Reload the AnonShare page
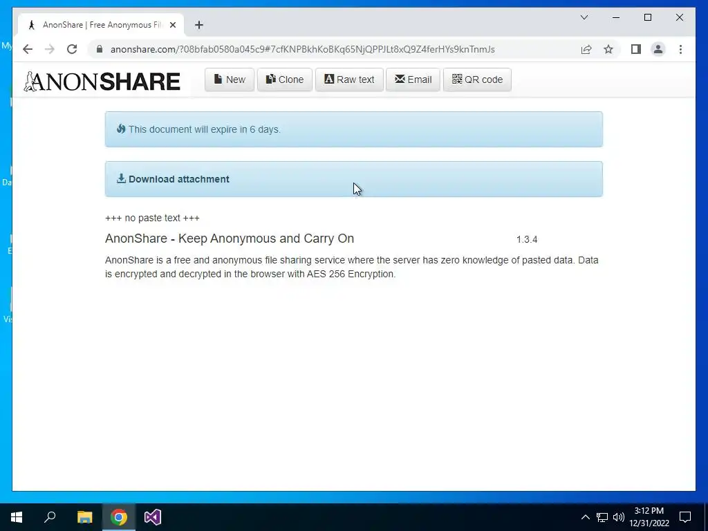The image size is (708, 531). (72, 49)
